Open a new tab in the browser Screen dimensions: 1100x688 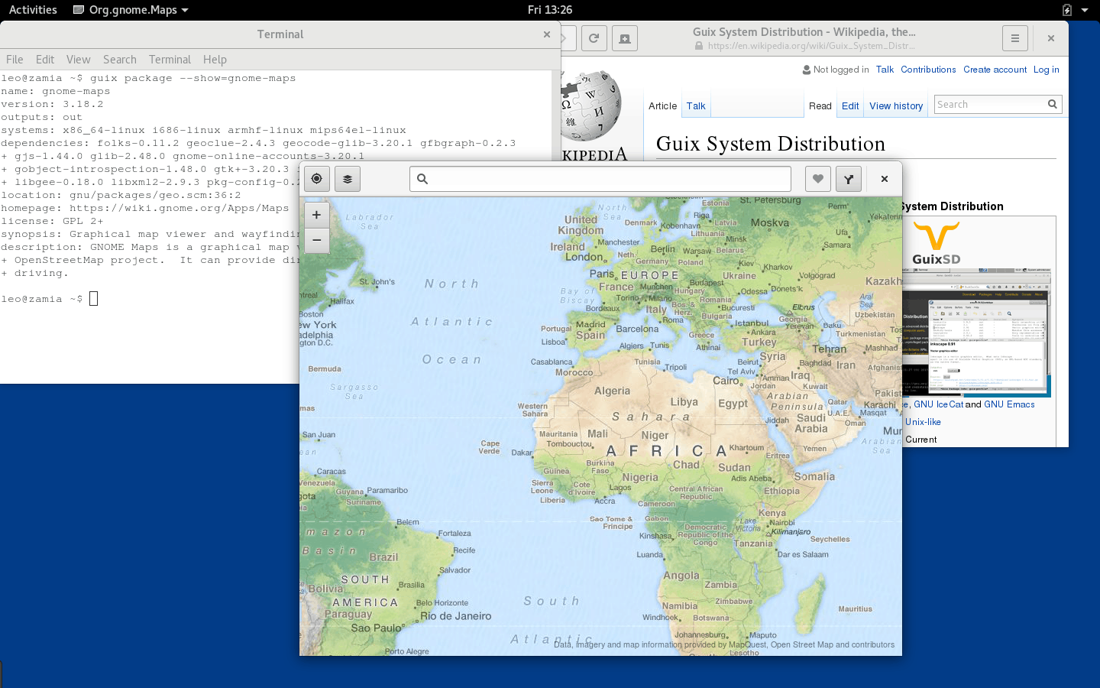(x=625, y=38)
